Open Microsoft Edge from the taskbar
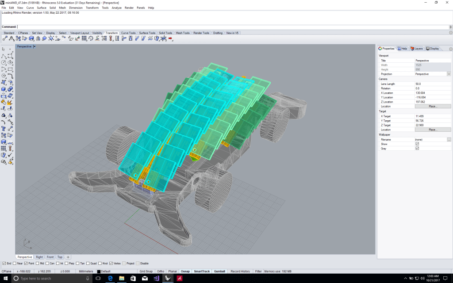453x283 pixels. pyautogui.click(x=110, y=279)
